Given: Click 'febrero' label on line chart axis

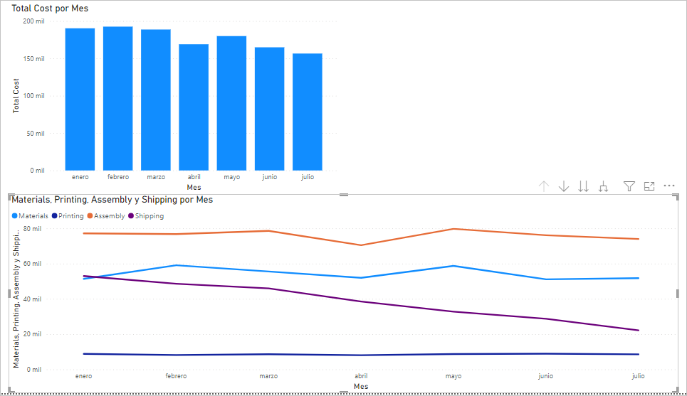Looking at the screenshot, I should pyautogui.click(x=176, y=376).
